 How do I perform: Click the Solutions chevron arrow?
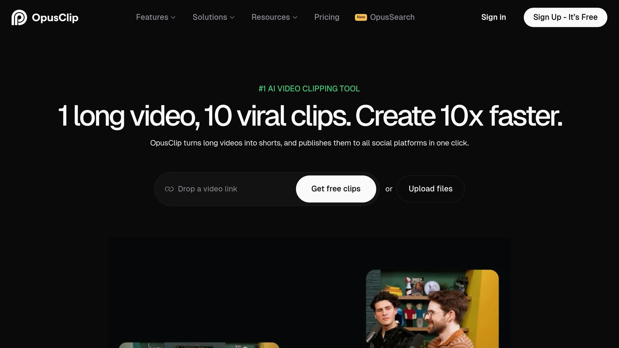[232, 18]
